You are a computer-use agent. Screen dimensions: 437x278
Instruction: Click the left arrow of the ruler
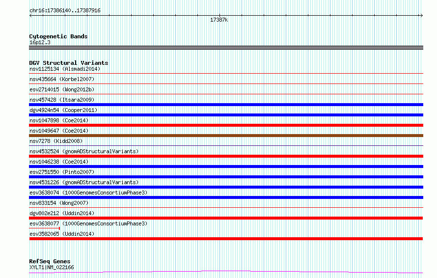click(30, 16)
